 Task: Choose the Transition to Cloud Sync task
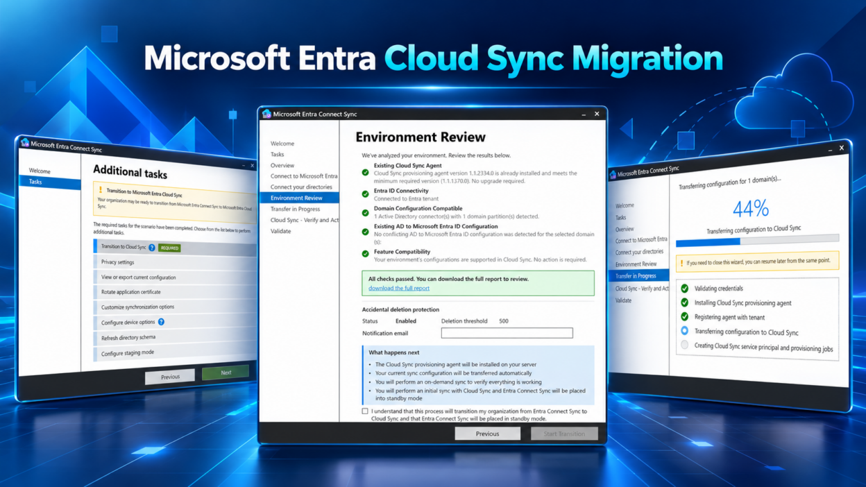click(175, 247)
